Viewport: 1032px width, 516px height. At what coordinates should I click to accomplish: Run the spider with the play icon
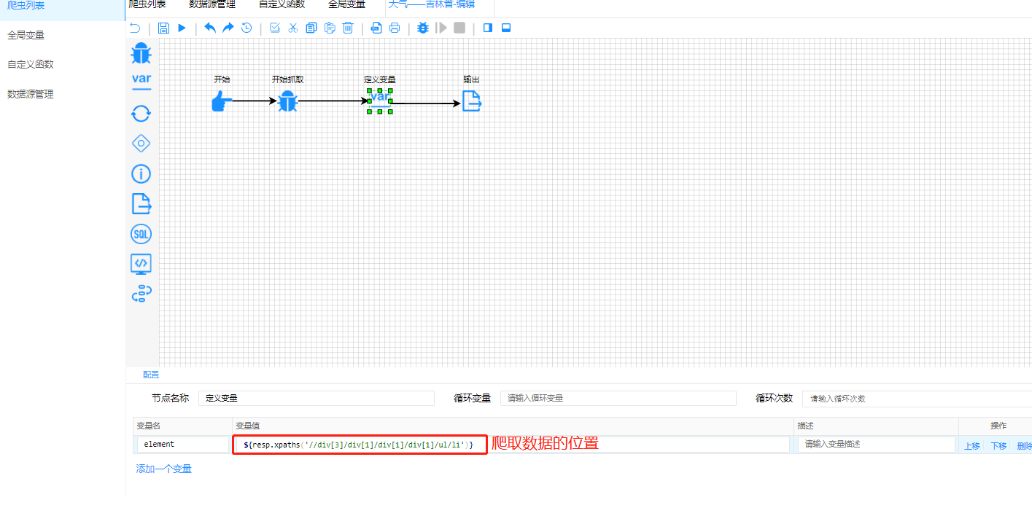pyautogui.click(x=182, y=28)
